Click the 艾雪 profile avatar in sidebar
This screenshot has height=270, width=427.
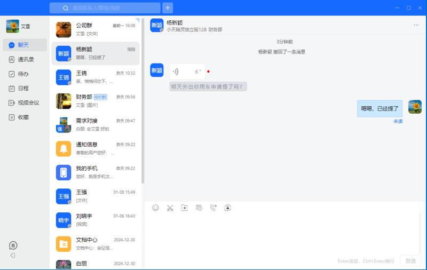[x=12, y=26]
